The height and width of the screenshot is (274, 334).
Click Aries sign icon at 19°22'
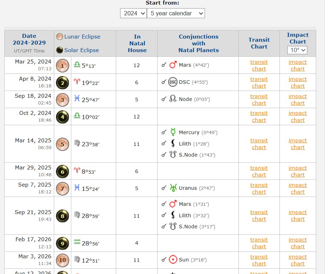click(77, 81)
